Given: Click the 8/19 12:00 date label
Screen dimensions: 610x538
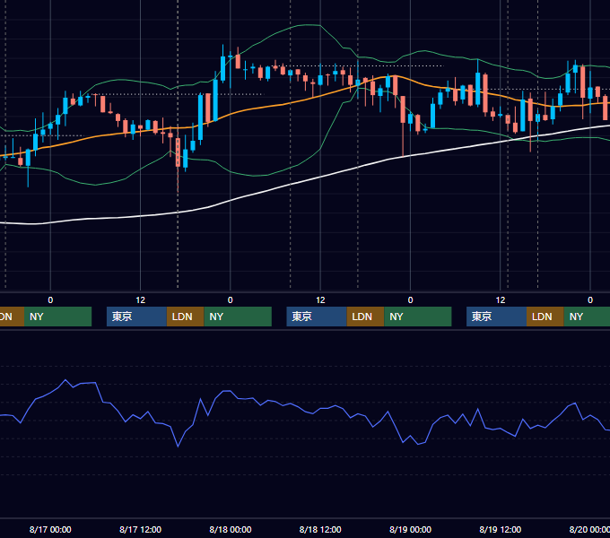Looking at the screenshot, I should click(x=501, y=529).
